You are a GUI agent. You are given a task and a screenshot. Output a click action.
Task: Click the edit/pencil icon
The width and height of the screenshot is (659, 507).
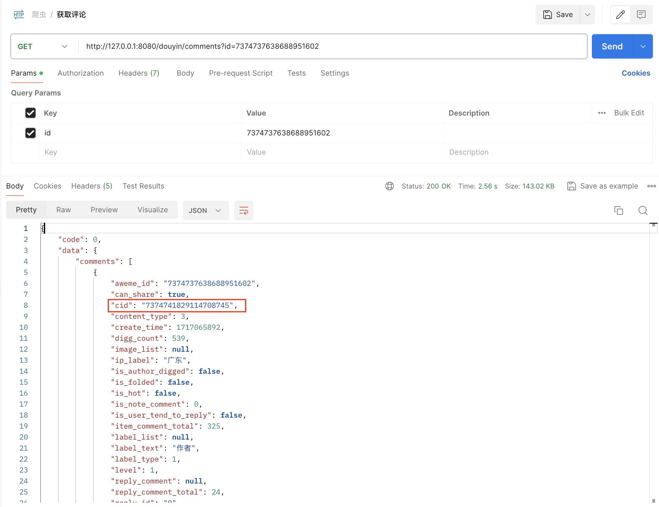click(620, 14)
